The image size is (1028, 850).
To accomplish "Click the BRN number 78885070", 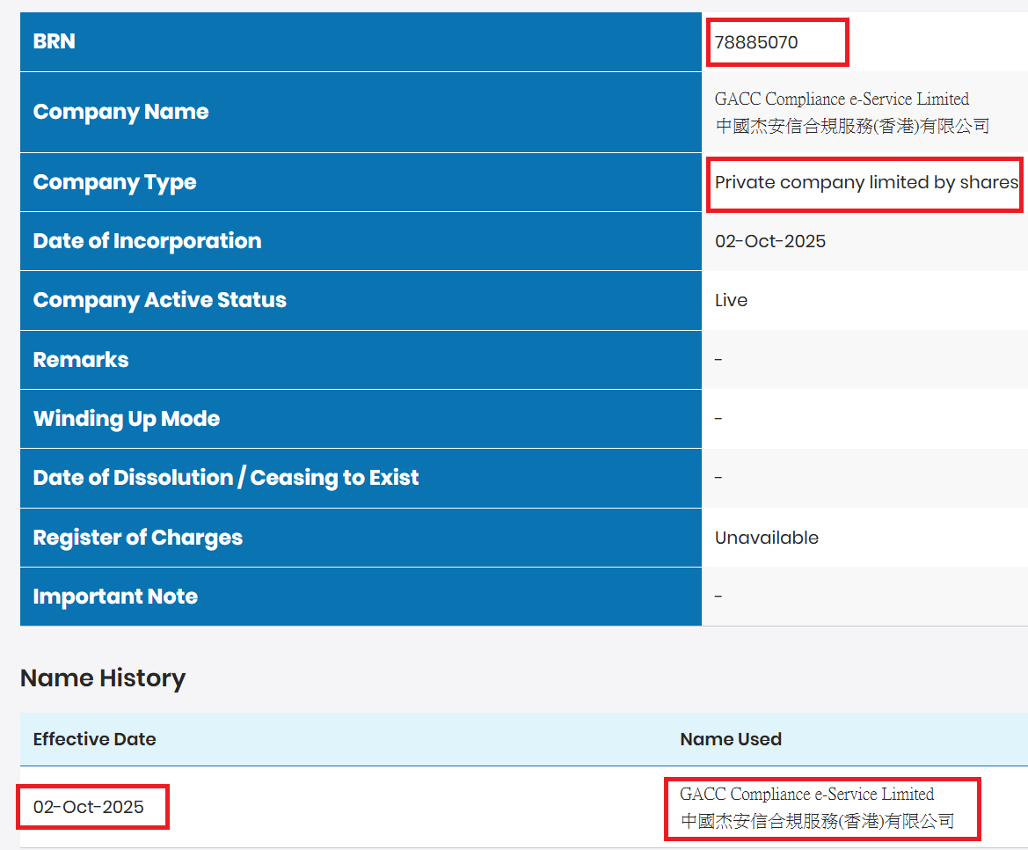I will coord(756,42).
